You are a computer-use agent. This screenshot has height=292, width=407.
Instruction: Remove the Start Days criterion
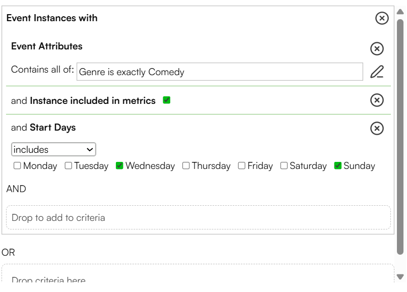tap(377, 128)
